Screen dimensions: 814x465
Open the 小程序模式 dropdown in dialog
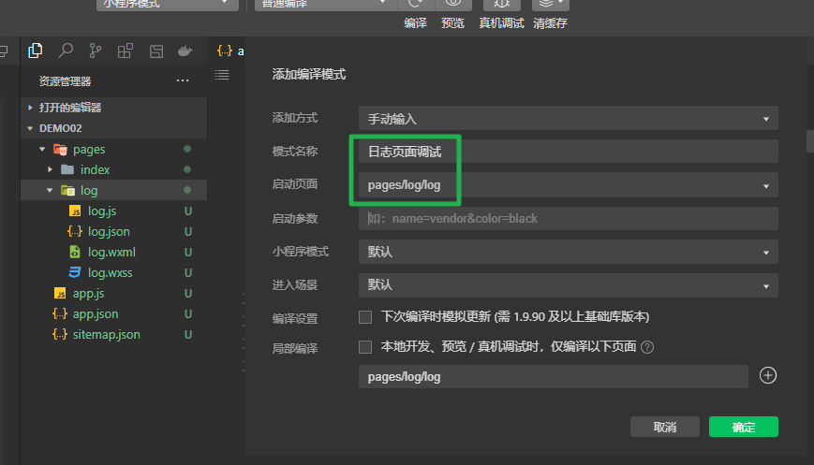pyautogui.click(x=568, y=252)
